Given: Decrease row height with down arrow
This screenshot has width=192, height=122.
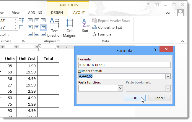Looking at the screenshot, I should click(16, 22).
